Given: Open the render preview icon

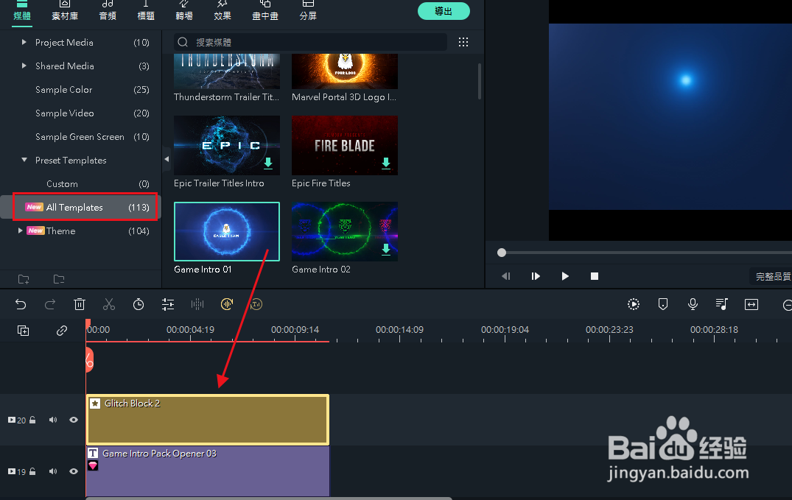Looking at the screenshot, I should (634, 304).
